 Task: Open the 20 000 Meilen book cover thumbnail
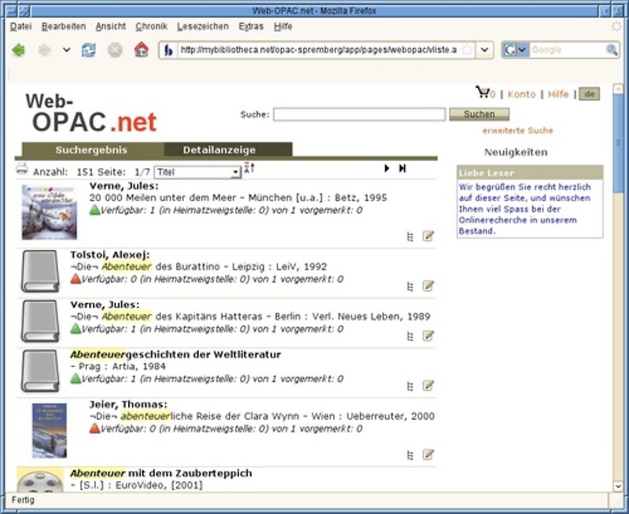50,212
